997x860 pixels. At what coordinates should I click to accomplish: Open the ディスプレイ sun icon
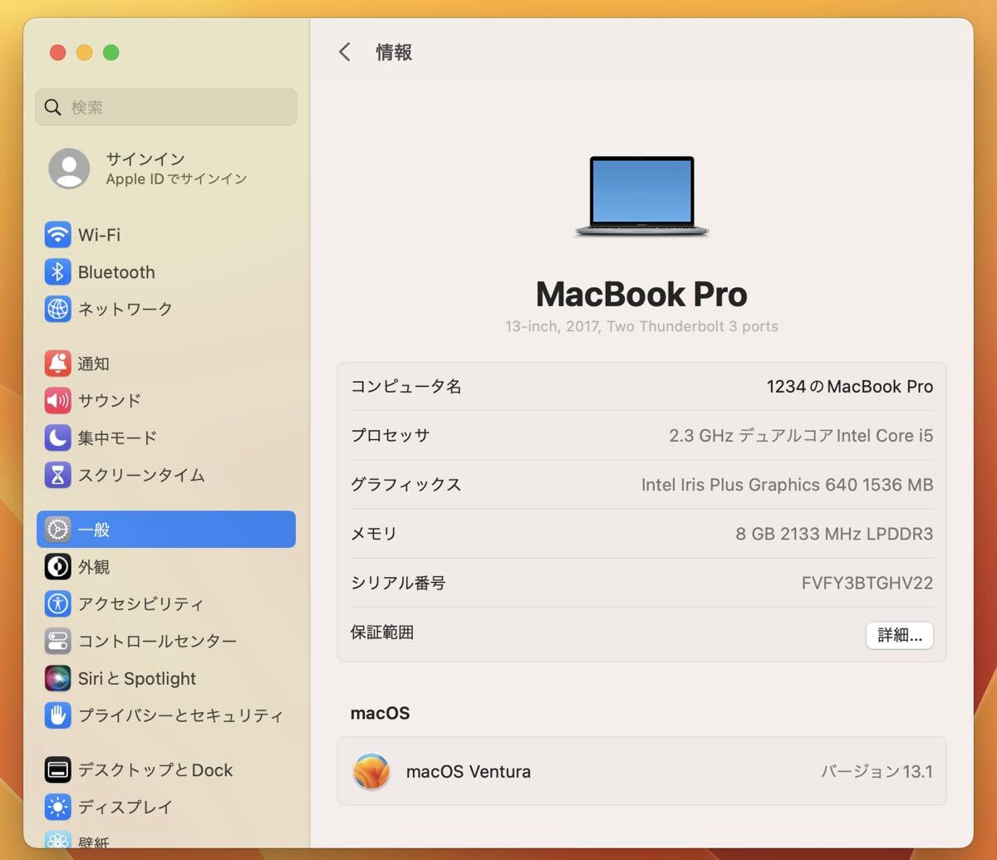(57, 807)
